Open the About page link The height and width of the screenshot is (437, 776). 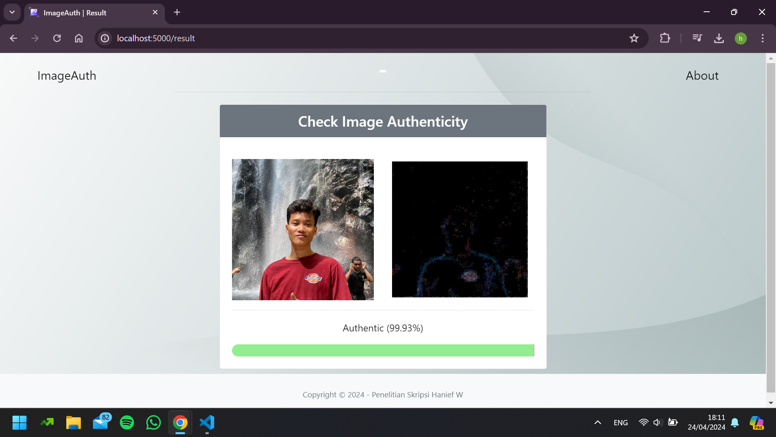tap(702, 76)
